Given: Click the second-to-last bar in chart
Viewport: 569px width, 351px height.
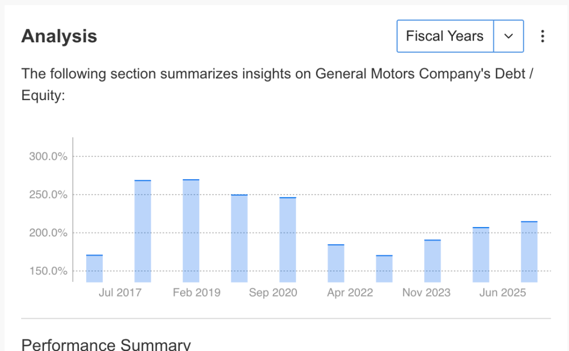Looking at the screenshot, I should pyautogui.click(x=481, y=255).
